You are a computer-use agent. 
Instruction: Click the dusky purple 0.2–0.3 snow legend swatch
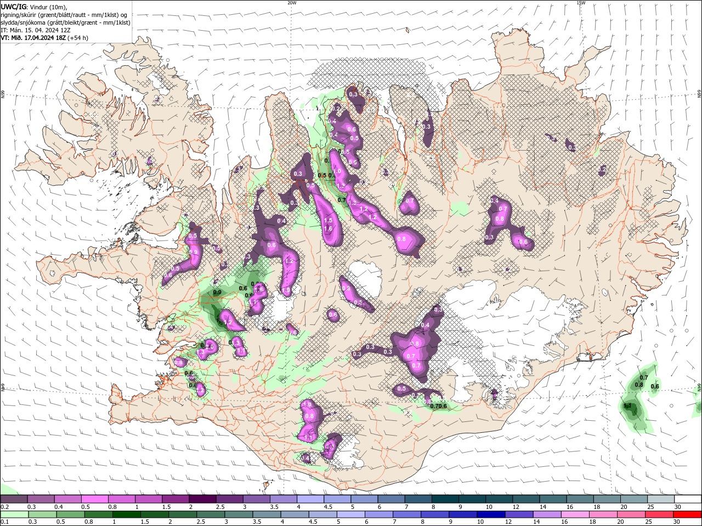click(x=14, y=499)
